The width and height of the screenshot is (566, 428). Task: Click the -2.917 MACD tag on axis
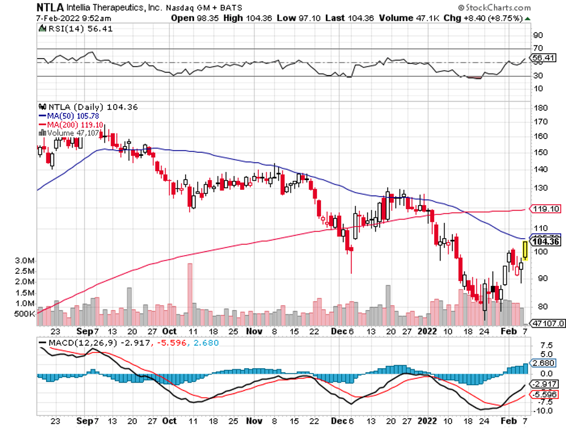(544, 384)
